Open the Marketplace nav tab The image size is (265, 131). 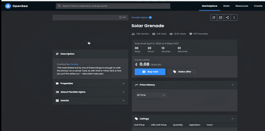pos(210,6)
